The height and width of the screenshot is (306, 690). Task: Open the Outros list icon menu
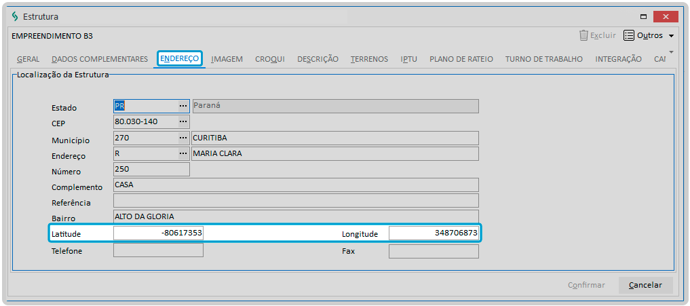tap(629, 35)
